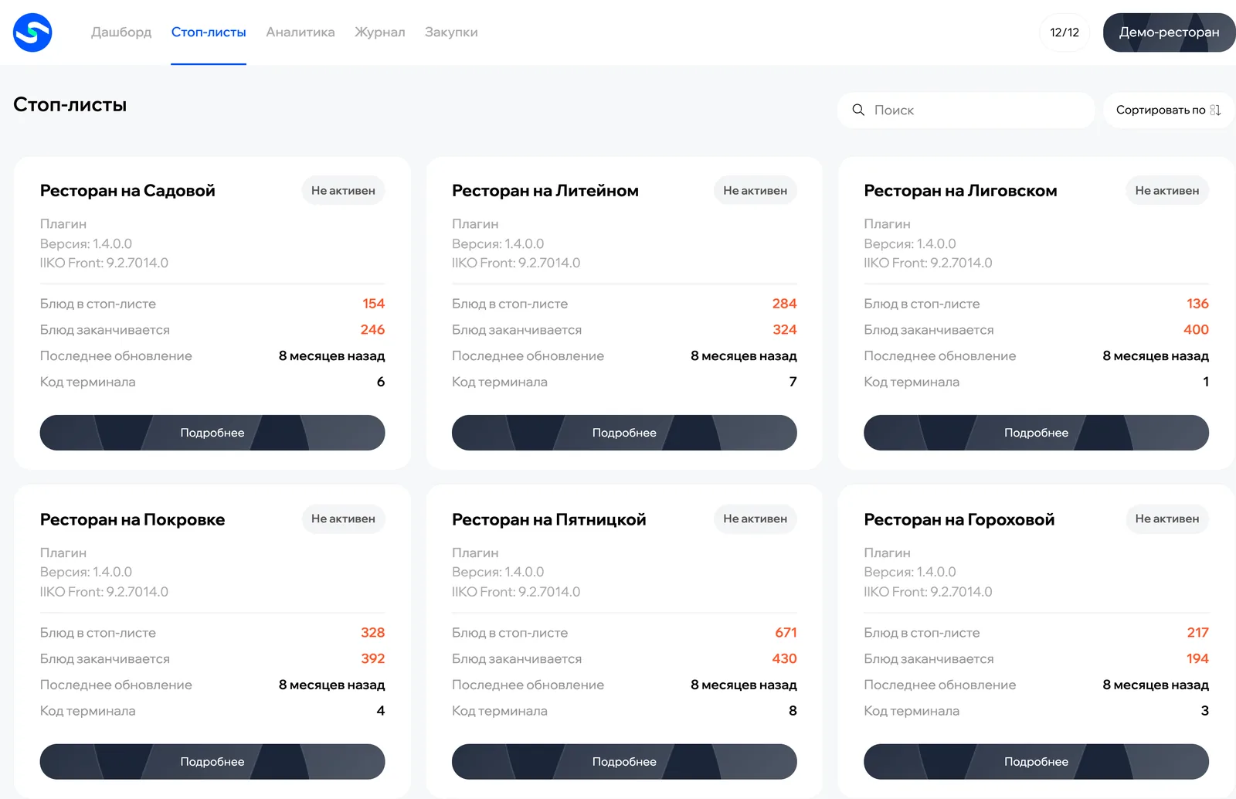The image size is (1236, 799).
Task: Select the Стоп-листы tab
Action: tap(209, 32)
